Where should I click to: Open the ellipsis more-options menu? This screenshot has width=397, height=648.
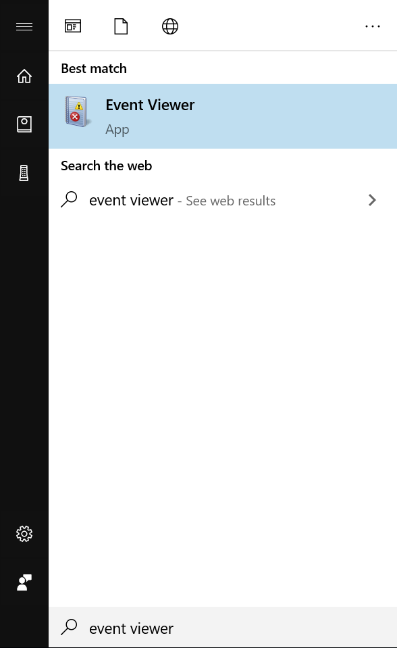coord(373,26)
